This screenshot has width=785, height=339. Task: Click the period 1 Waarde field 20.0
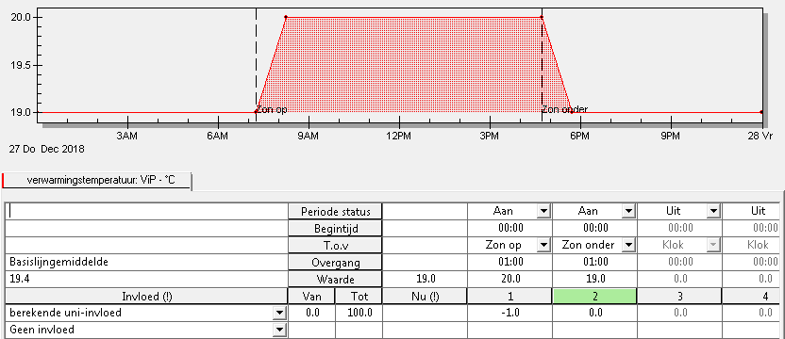(509, 279)
